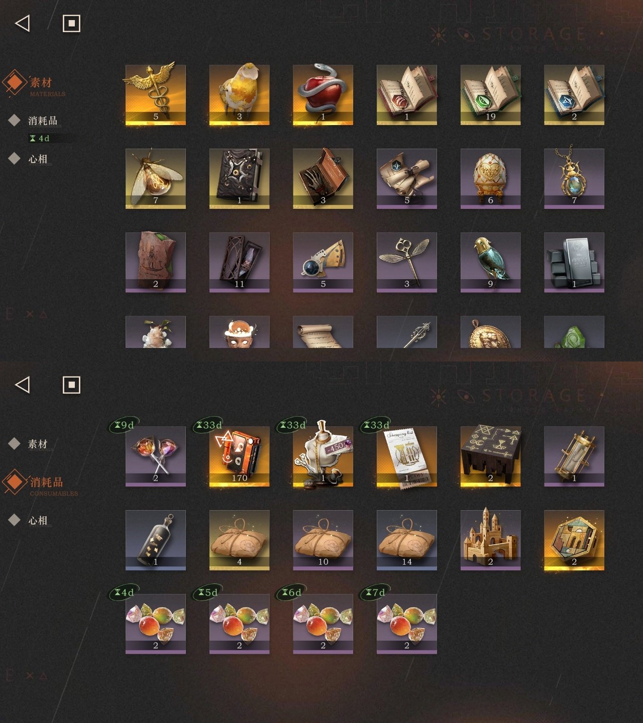The image size is (643, 723).
Task: Switch to 消耗品 tab in upper panel
Action: tap(42, 120)
